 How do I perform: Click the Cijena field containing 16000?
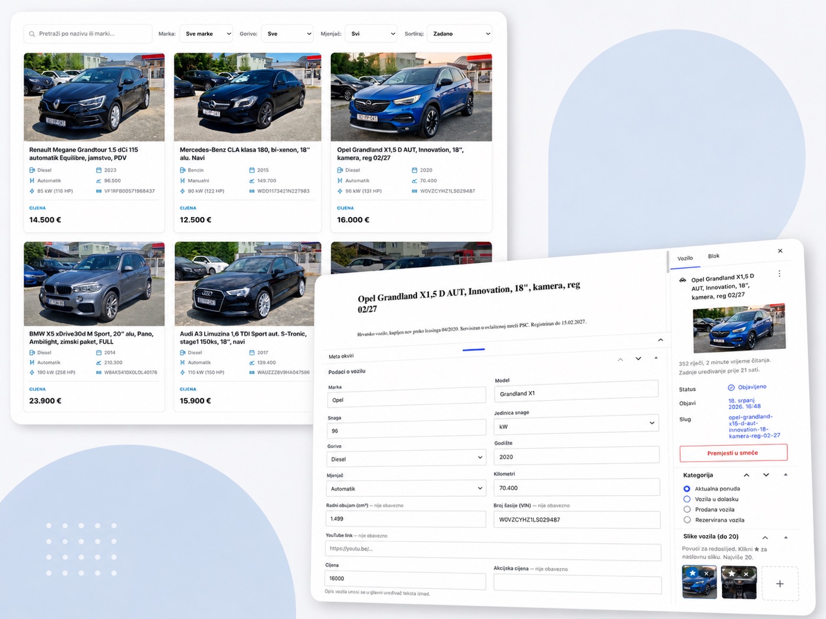click(x=405, y=580)
